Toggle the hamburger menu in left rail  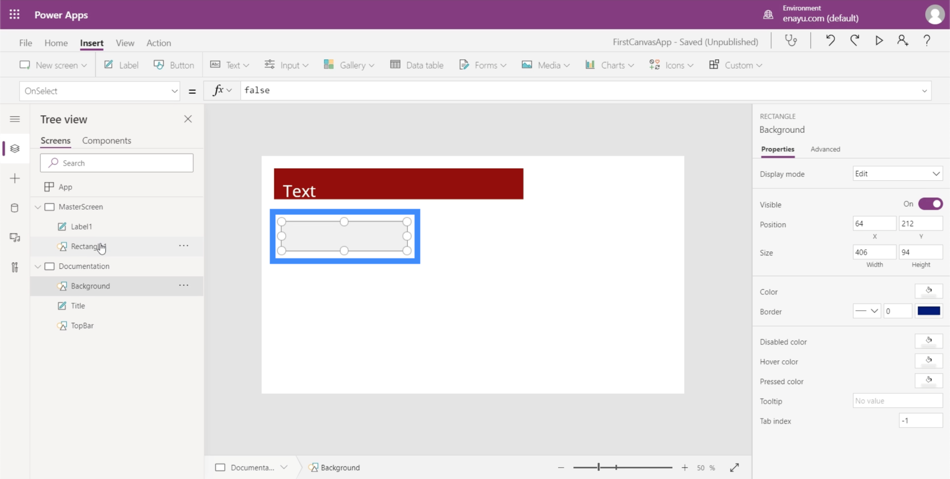pyautogui.click(x=15, y=119)
